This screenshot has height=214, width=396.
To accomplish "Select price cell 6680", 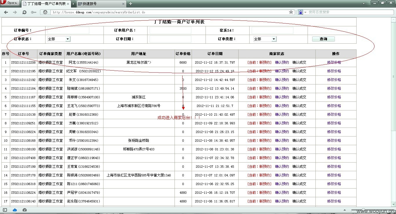I will click(x=183, y=62).
